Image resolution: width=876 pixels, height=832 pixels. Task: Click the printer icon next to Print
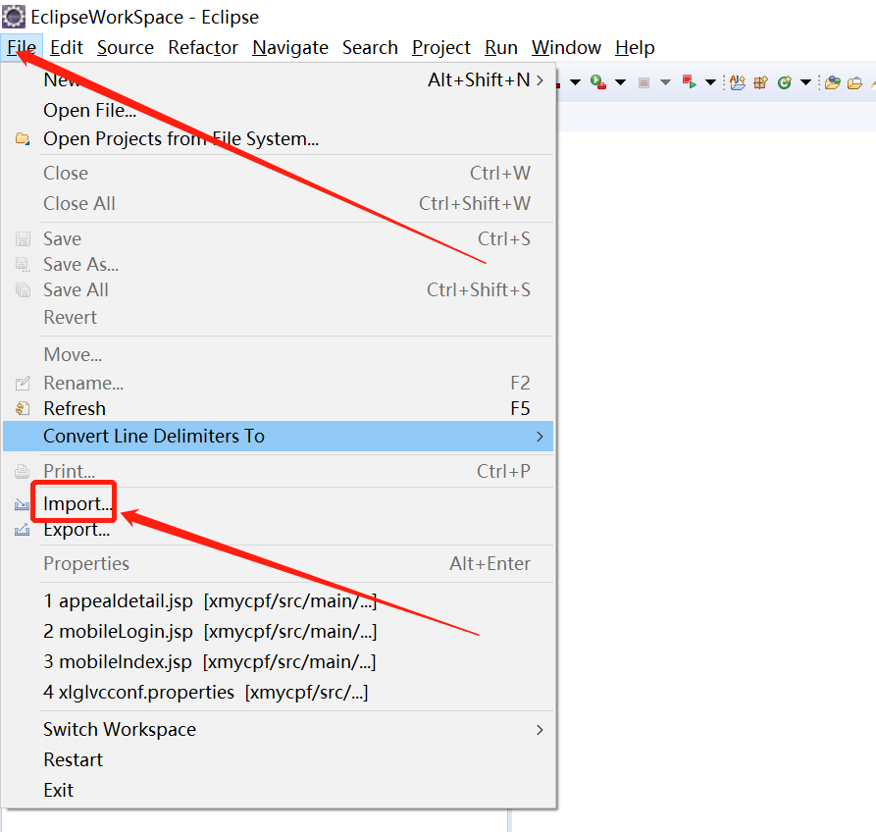pos(22,472)
